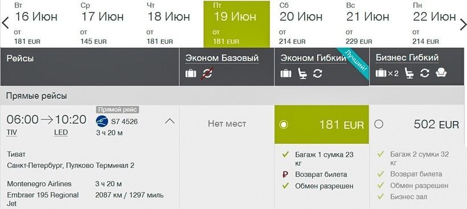The width and height of the screenshot is (467, 209).
Task: Click the exchange arrows icon under Эконом Гибкий
Action: (x=317, y=73)
